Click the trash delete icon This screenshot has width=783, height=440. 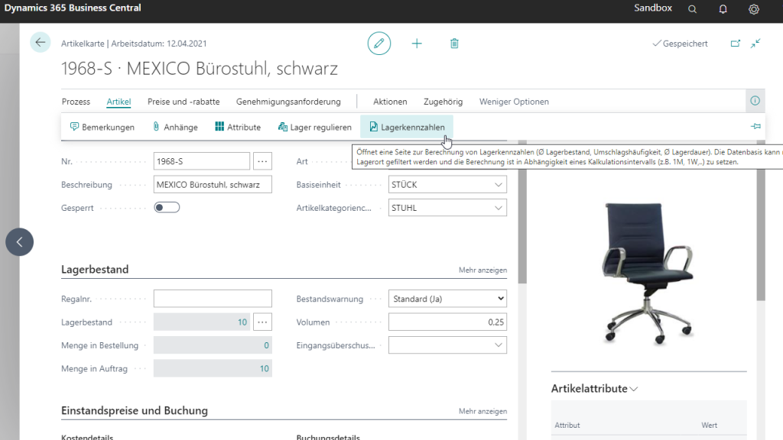(x=454, y=44)
